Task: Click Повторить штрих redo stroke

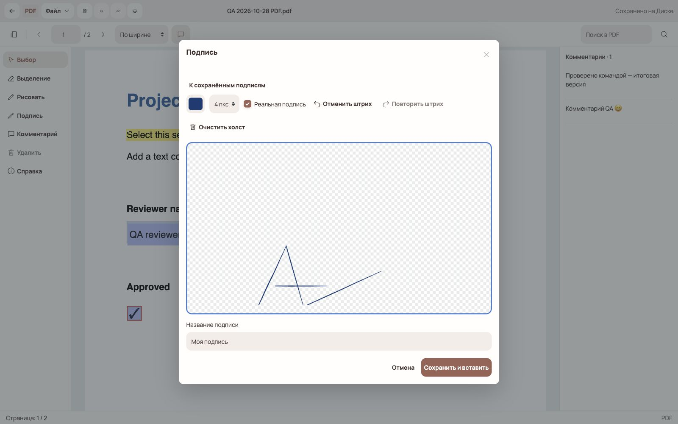Action: point(413,104)
